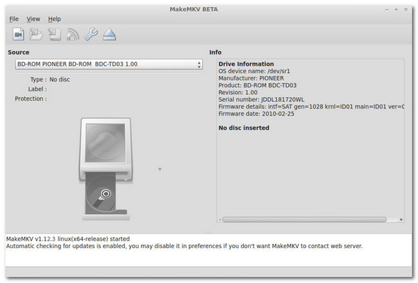This screenshot has height=283, width=418.
Task: Click the backup disc toolbar icon
Action: [54, 34]
